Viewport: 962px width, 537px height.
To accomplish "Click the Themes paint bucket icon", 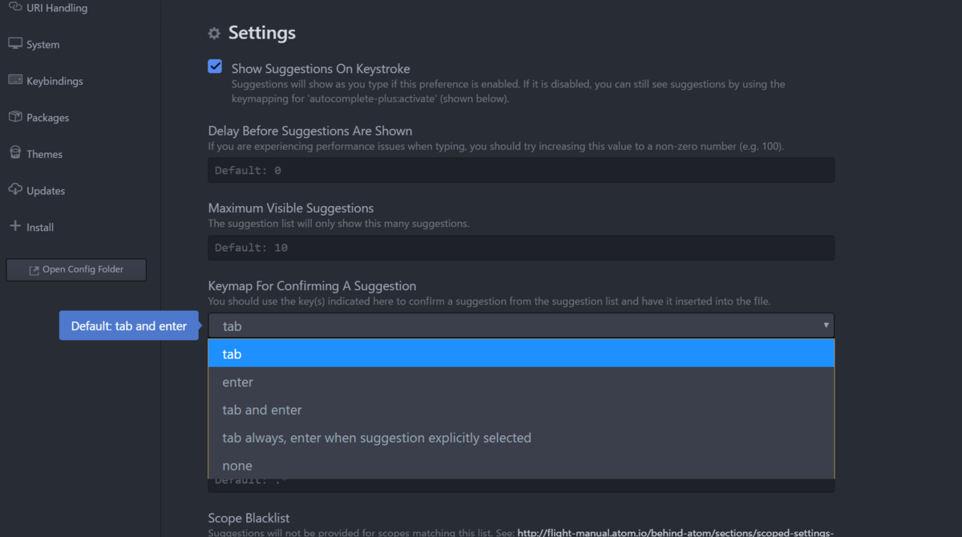I will point(14,153).
